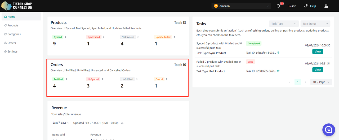The height and width of the screenshot is (140, 339).
Task: Download the revenue report icon
Action: pyautogui.click(x=122, y=123)
